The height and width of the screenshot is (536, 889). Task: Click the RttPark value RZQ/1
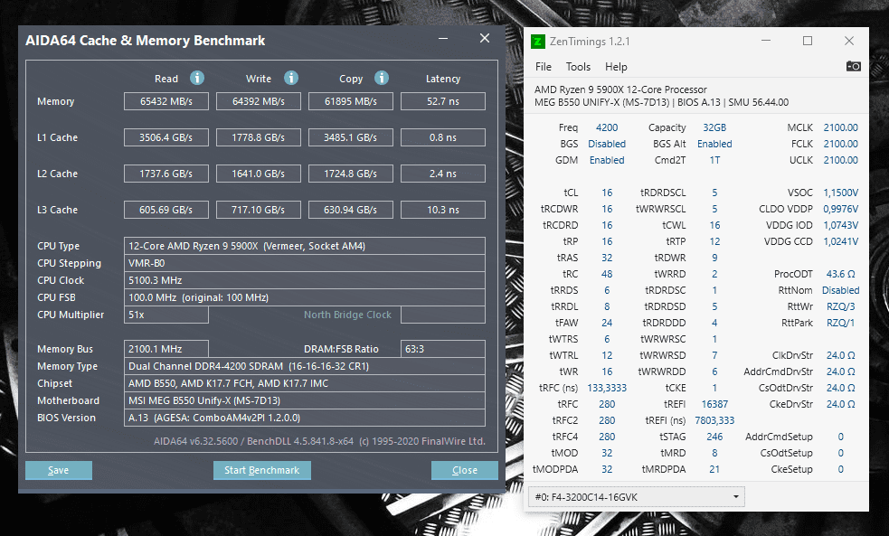click(841, 323)
